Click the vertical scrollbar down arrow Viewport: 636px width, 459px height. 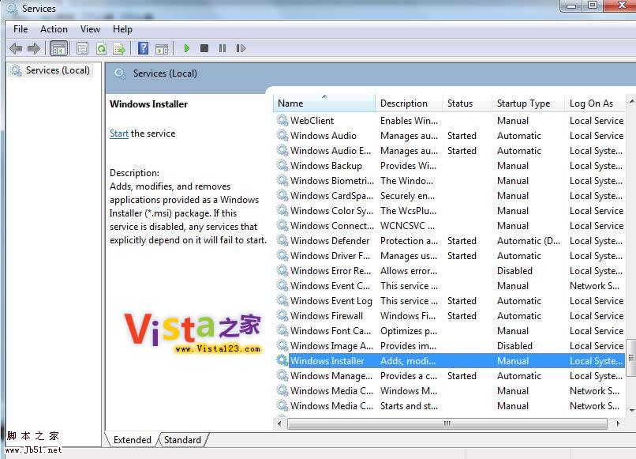632,410
